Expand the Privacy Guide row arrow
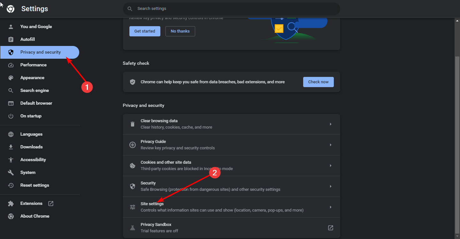 pos(331,145)
